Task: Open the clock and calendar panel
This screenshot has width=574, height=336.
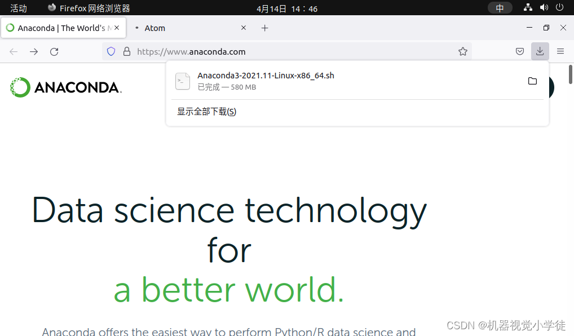Action: click(x=287, y=9)
